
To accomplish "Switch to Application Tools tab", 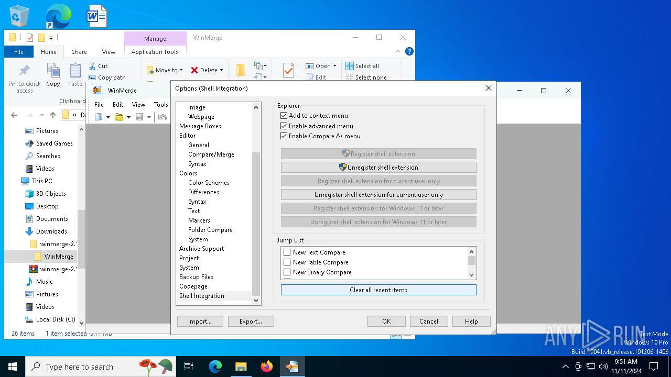I will pos(155,52).
